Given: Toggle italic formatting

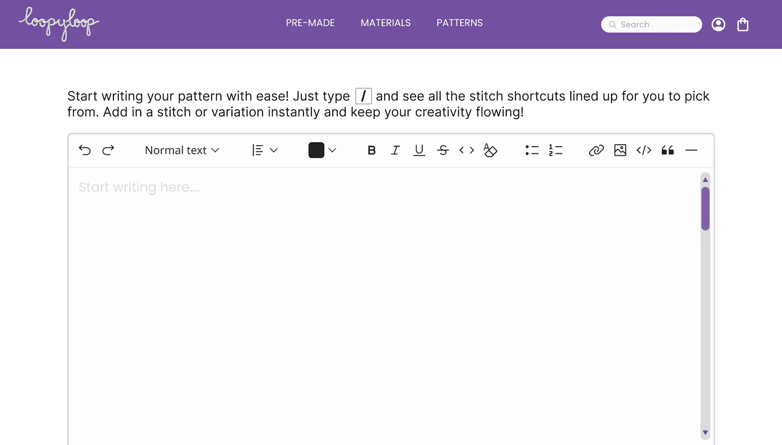Looking at the screenshot, I should pos(395,150).
